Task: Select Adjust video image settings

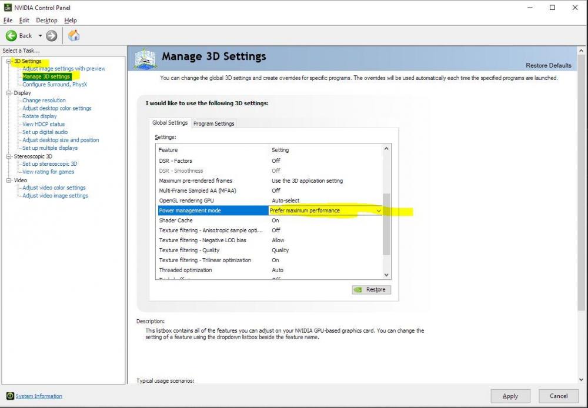Action: (x=55, y=195)
